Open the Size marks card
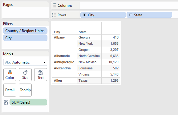The height and width of the screenshot is (115, 178). click(x=25, y=75)
